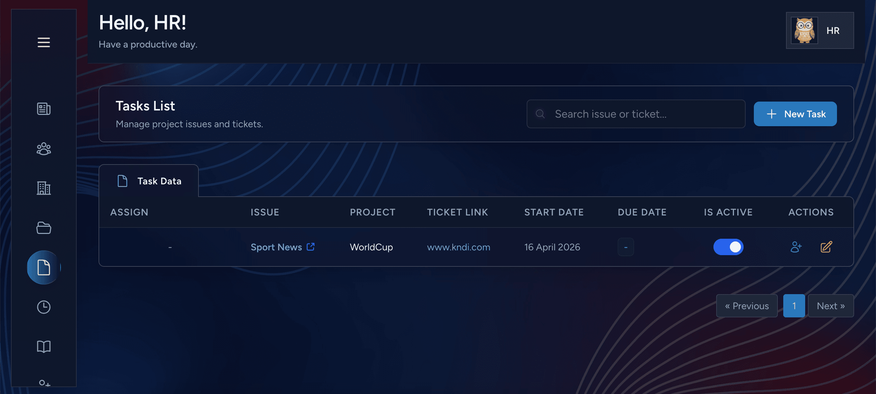The height and width of the screenshot is (394, 876).
Task: Focus the Search issue or ticket field
Action: [636, 114]
